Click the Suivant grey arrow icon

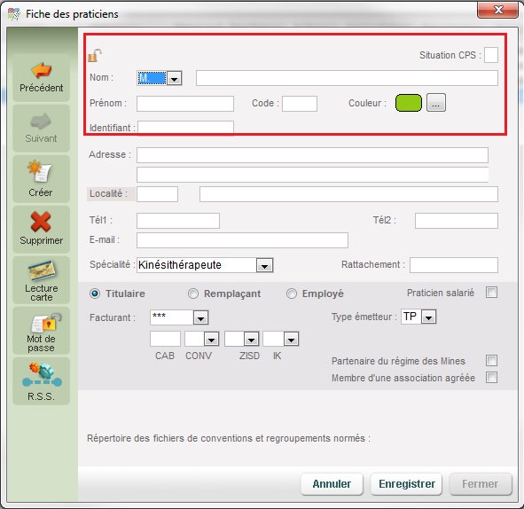click(41, 121)
